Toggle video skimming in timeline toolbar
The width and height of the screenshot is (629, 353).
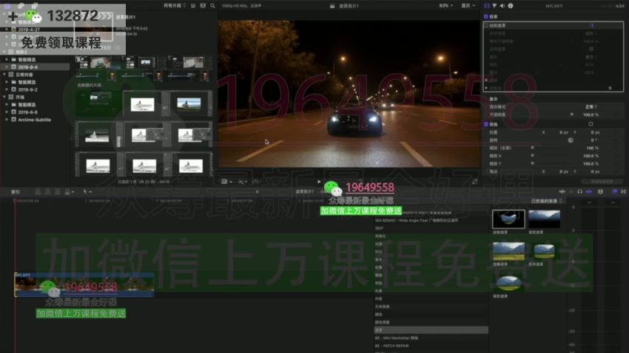click(562, 192)
